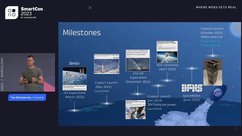Click the '2023 / BARCELONA' vertical text
The height and width of the screenshot is (136, 242).
2,74
